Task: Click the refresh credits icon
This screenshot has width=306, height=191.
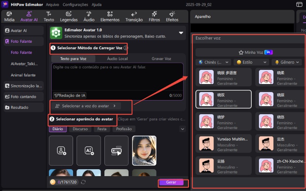Action: pyautogui.click(x=83, y=182)
